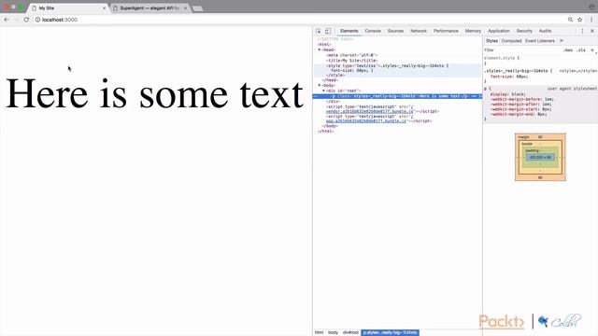Open the Elements tab in DevTools
Screen dimensions: 598x336
coord(349,31)
